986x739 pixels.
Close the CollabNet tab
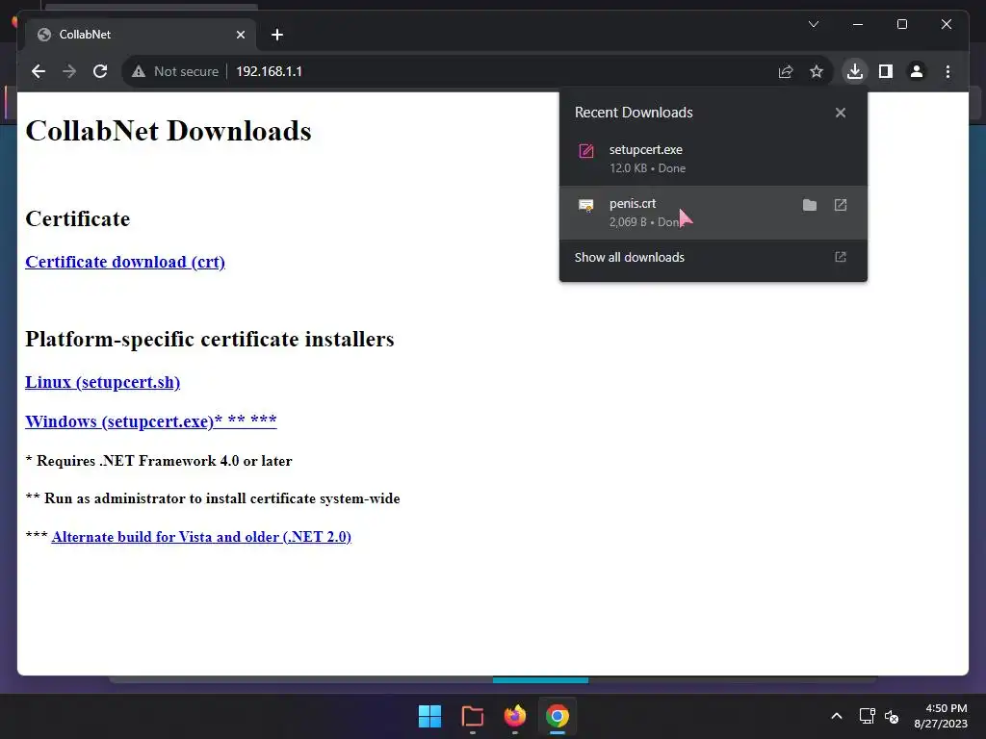click(x=240, y=35)
